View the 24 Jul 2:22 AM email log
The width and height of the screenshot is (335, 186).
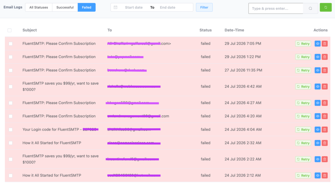click(x=317, y=159)
